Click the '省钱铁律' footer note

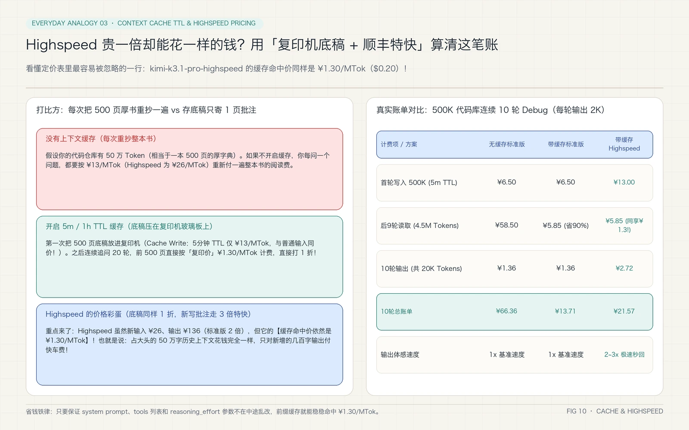[203, 412]
